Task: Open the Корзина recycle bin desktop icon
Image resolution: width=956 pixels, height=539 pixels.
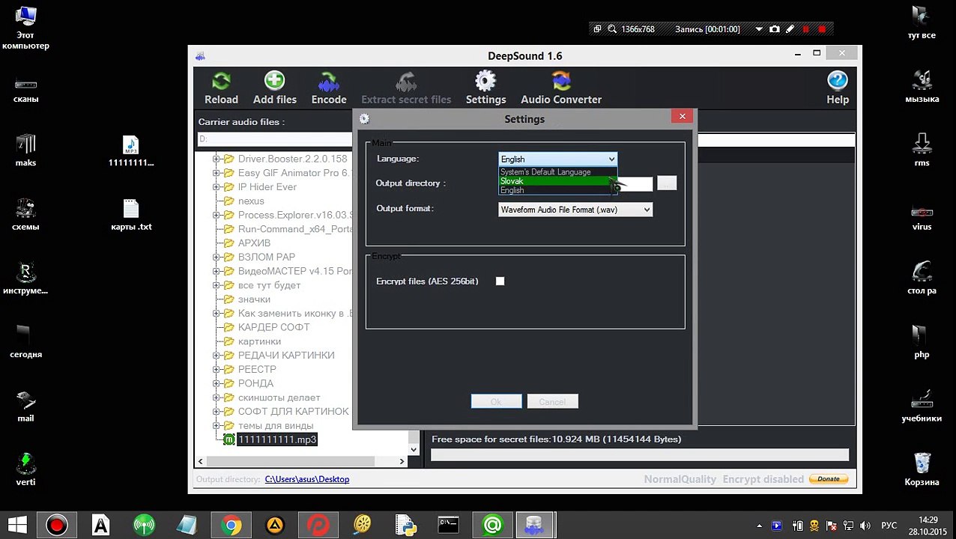Action: [922, 469]
